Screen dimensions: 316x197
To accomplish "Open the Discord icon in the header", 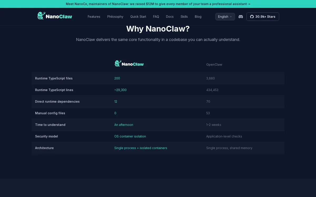I will point(241,17).
